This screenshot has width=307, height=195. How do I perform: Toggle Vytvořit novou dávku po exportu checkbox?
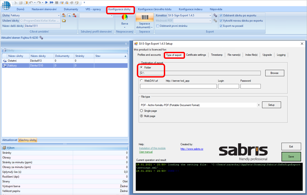point(221,21)
